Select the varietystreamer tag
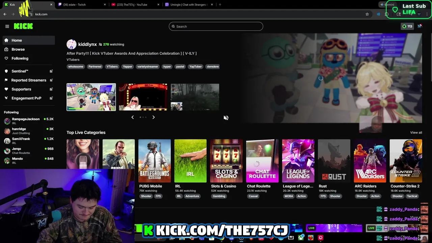 coord(147,66)
